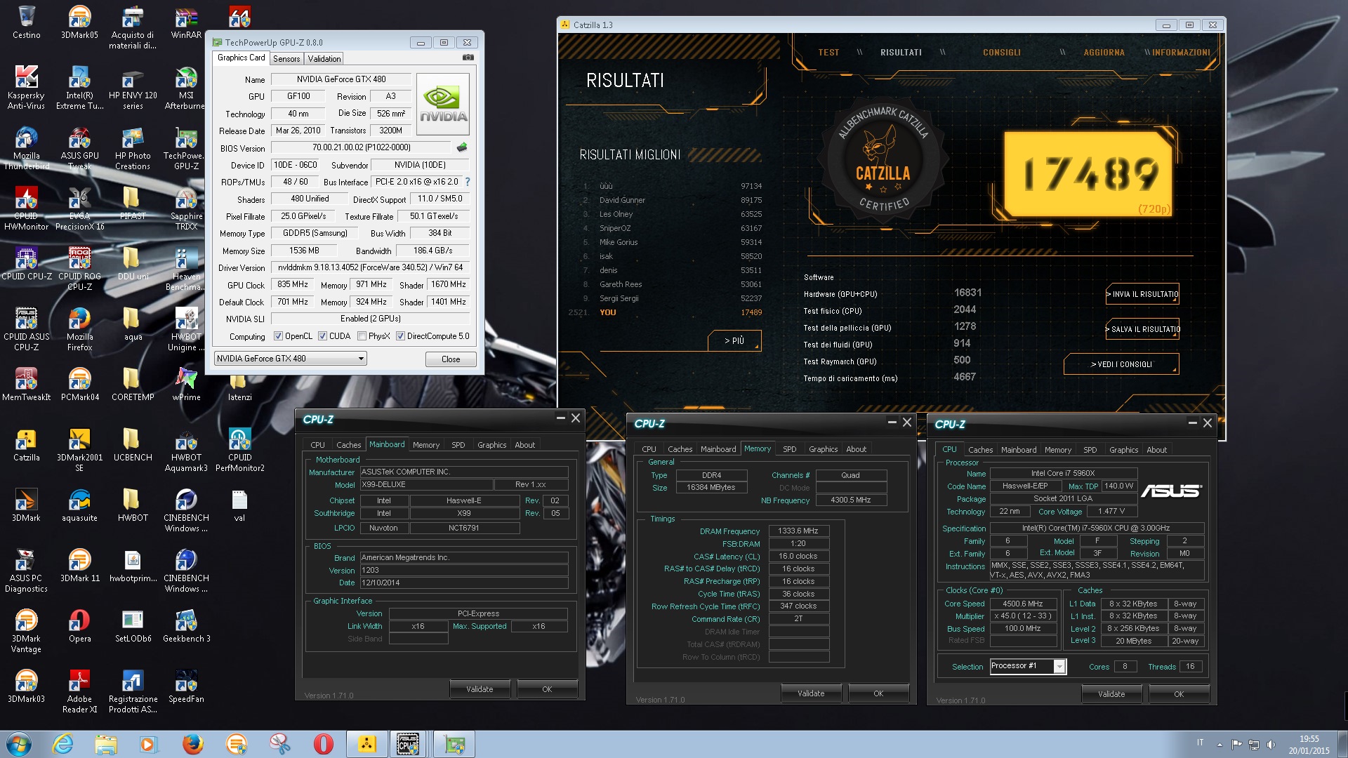Click SALVA IL RISULTATO button
Viewport: 1348px width, 758px height.
[x=1142, y=329]
